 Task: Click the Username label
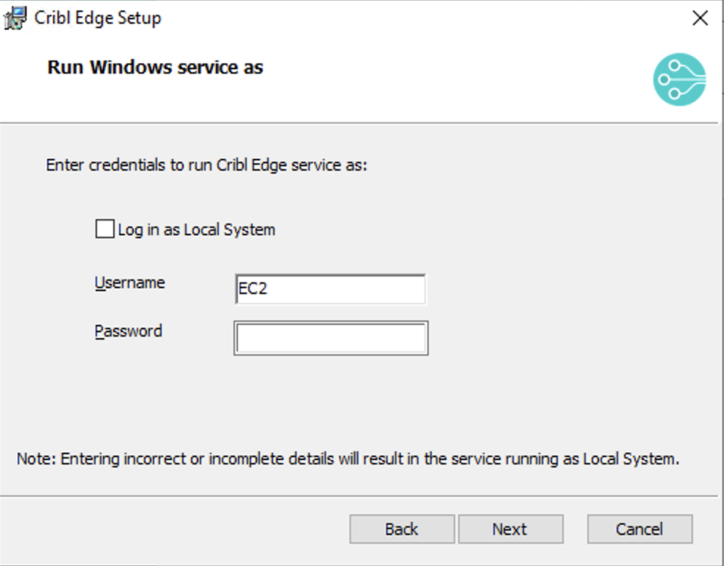[130, 283]
